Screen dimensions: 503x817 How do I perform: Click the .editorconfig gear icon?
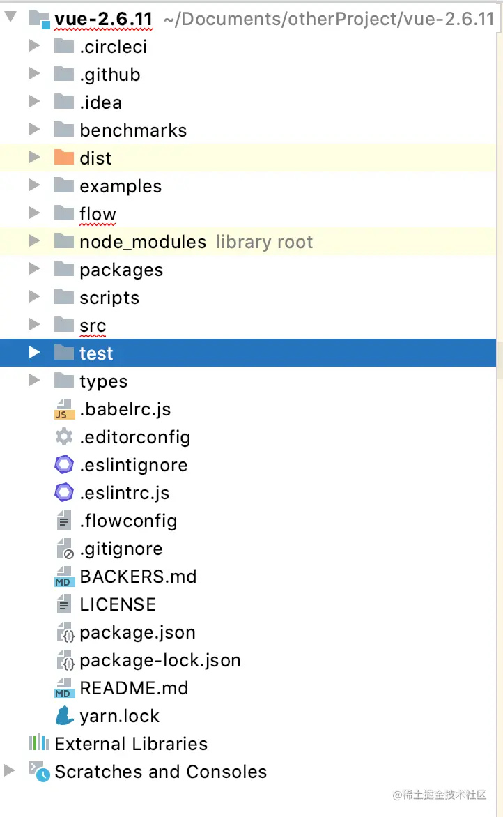[x=63, y=437]
